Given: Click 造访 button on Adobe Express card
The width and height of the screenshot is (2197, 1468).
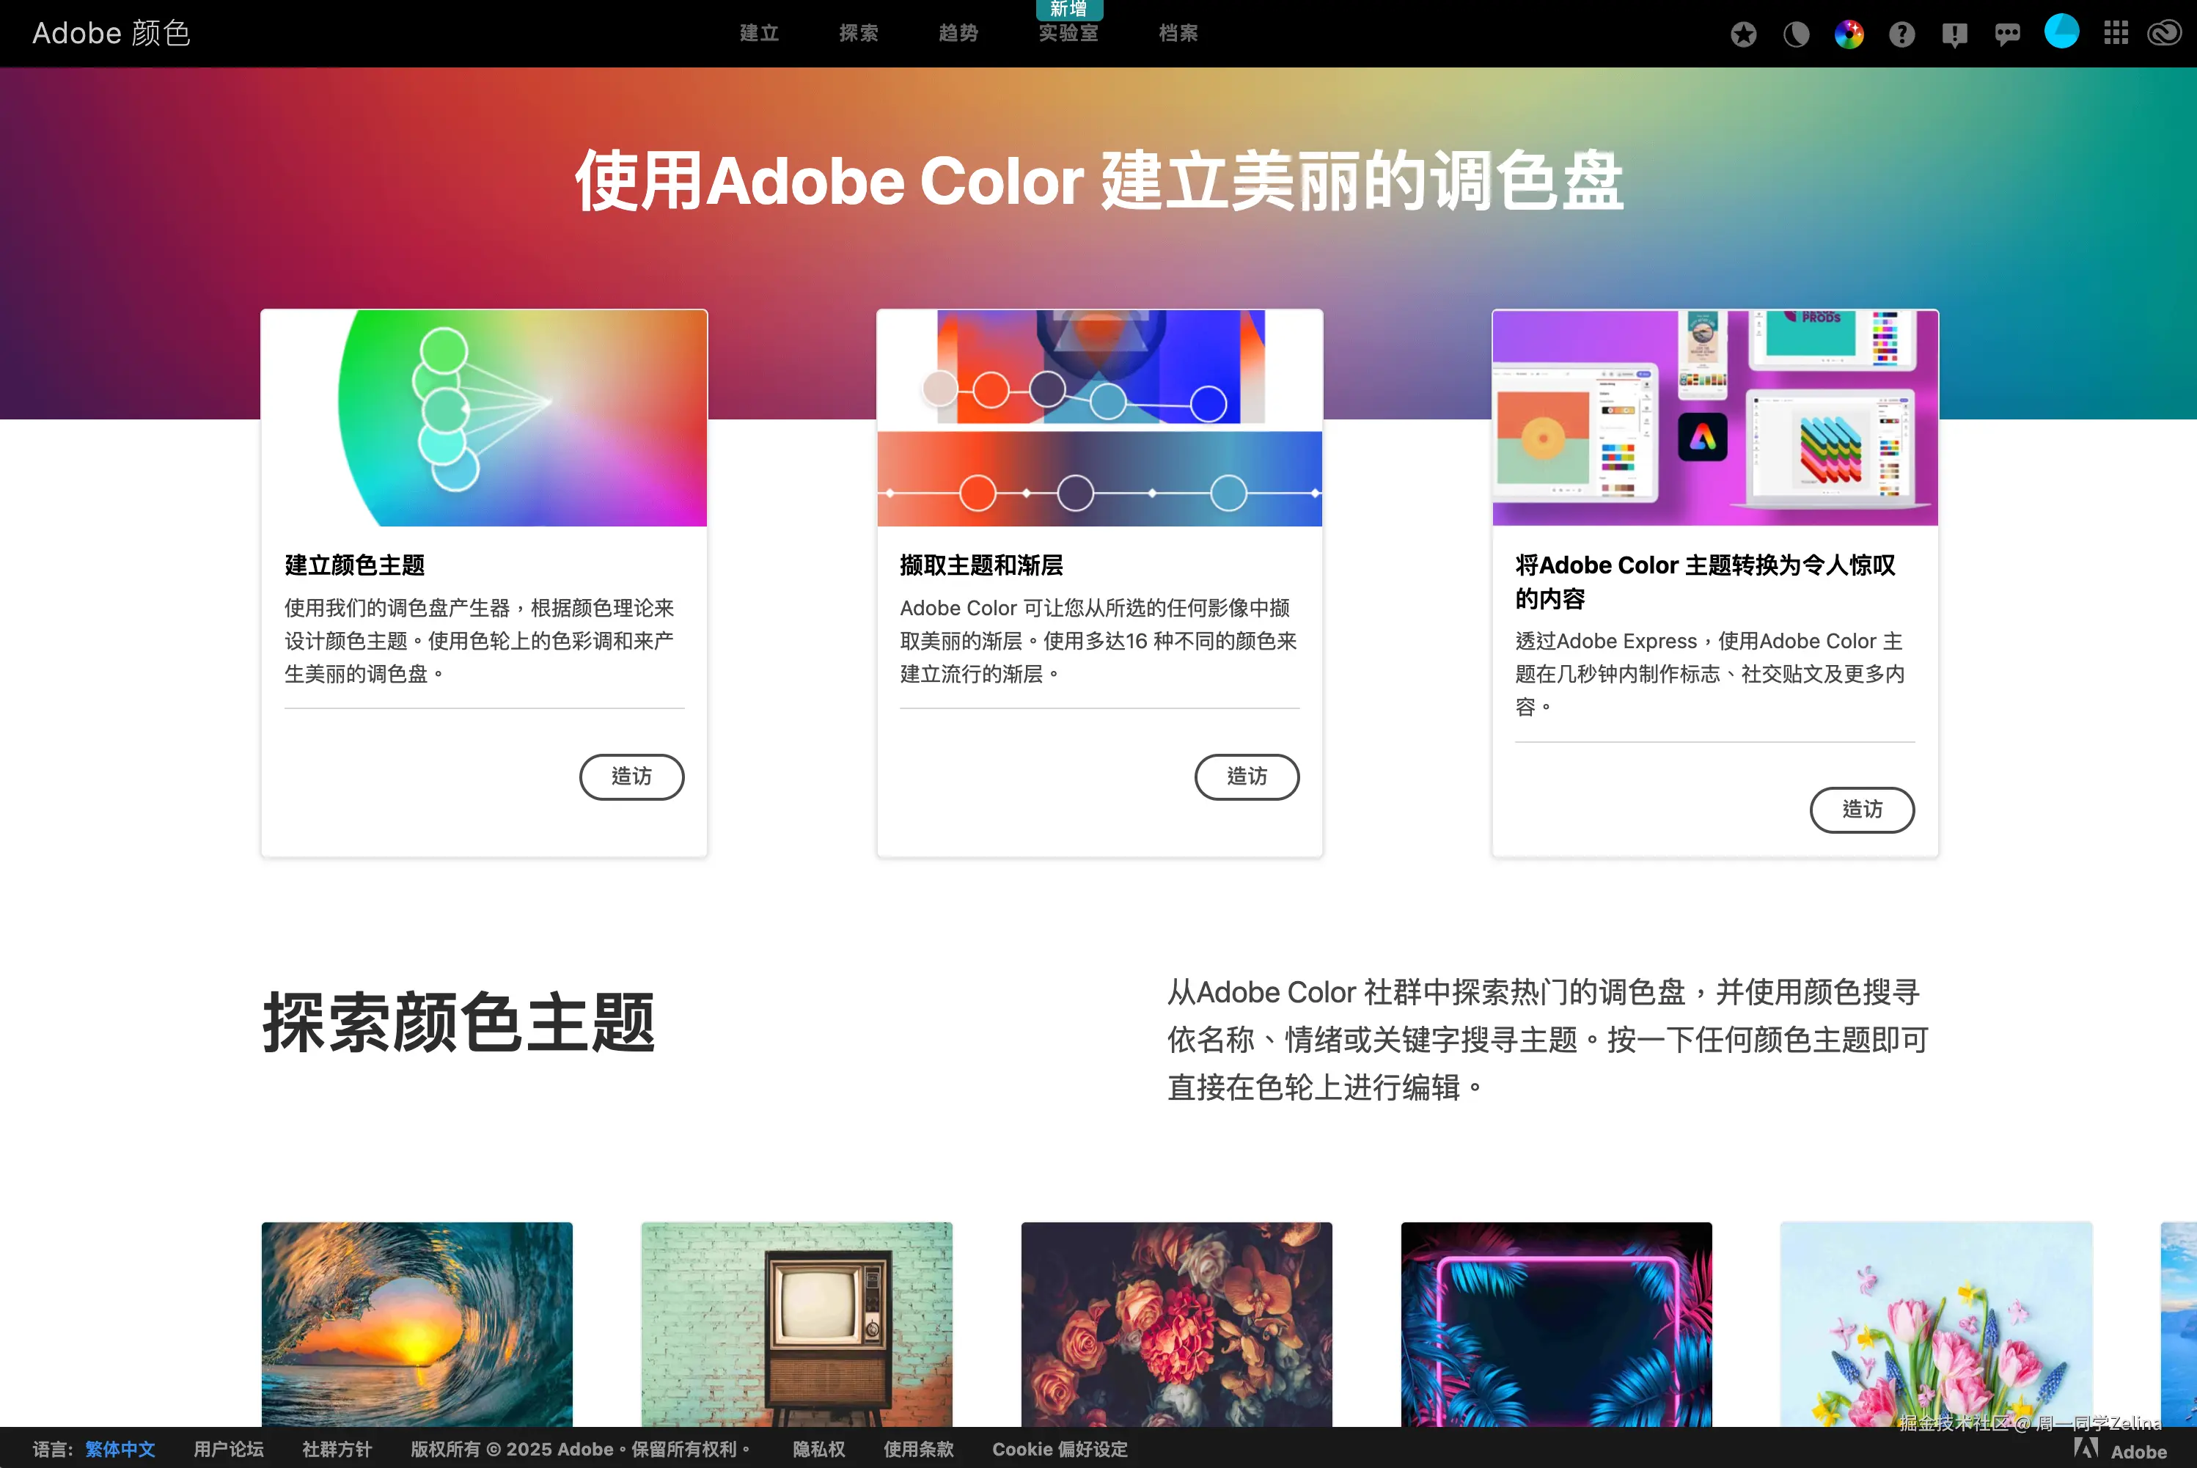Looking at the screenshot, I should pos(1862,809).
